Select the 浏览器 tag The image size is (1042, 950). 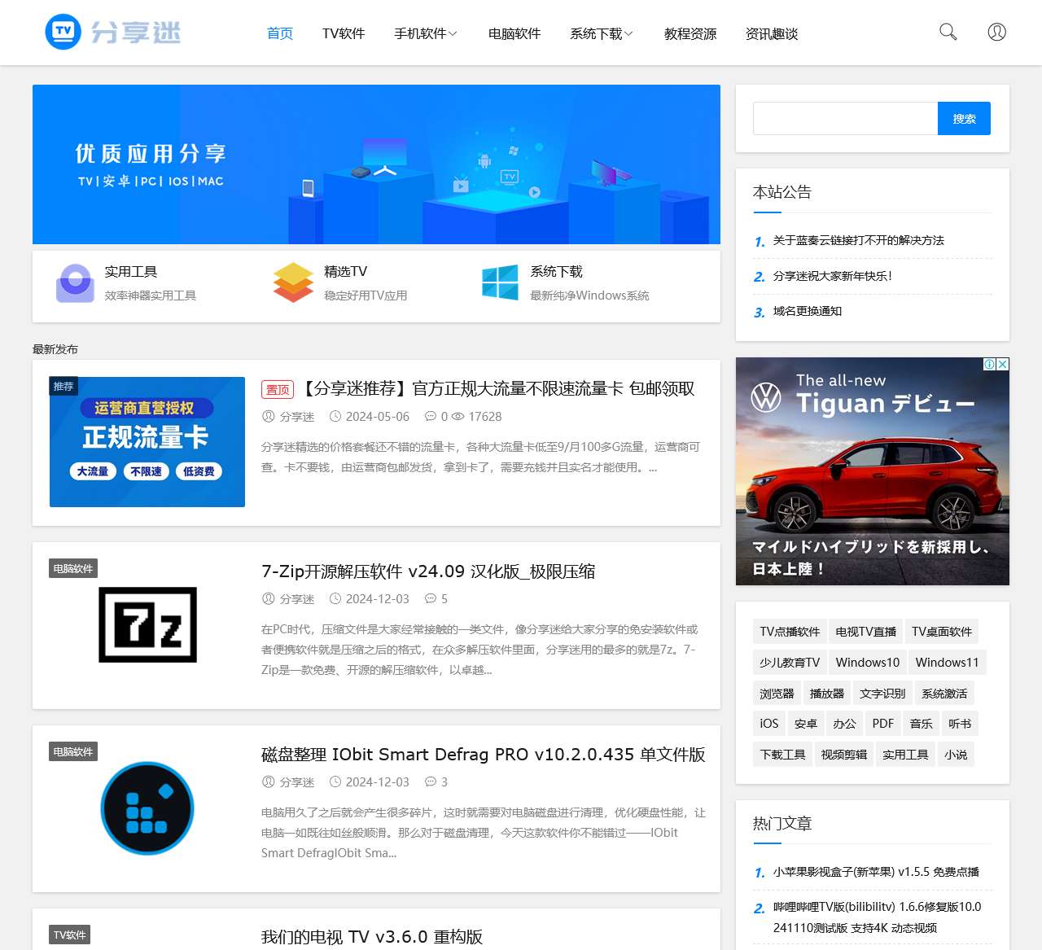pos(777,694)
